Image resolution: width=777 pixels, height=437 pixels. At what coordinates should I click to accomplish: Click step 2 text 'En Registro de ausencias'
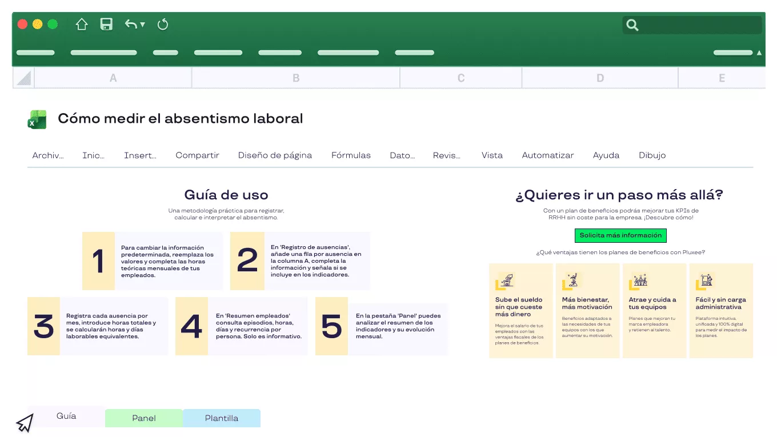tap(316, 261)
